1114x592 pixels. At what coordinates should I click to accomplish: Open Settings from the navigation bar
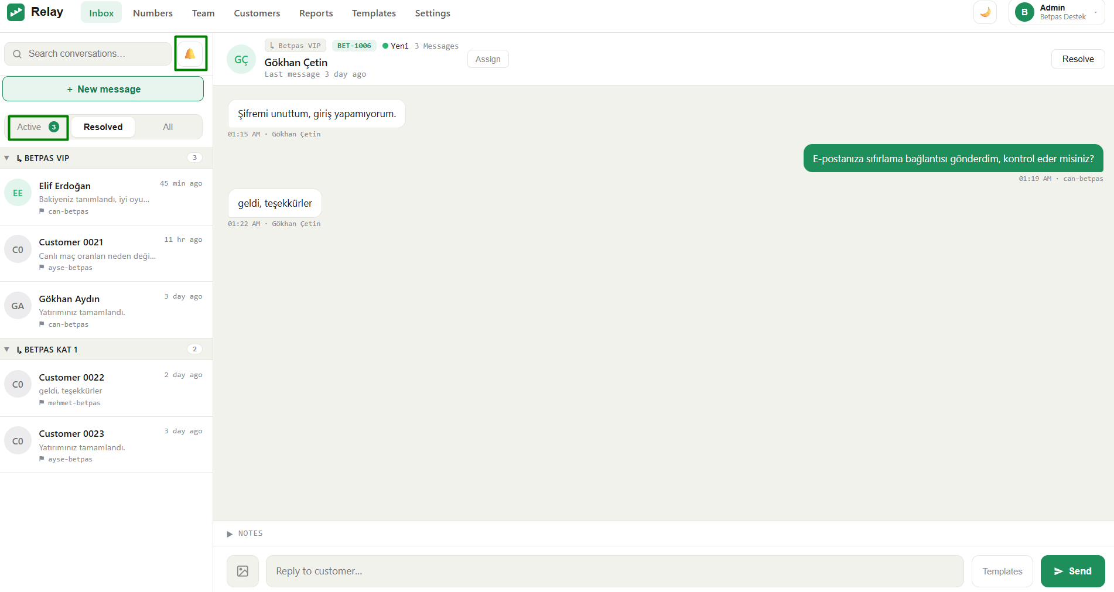(433, 13)
